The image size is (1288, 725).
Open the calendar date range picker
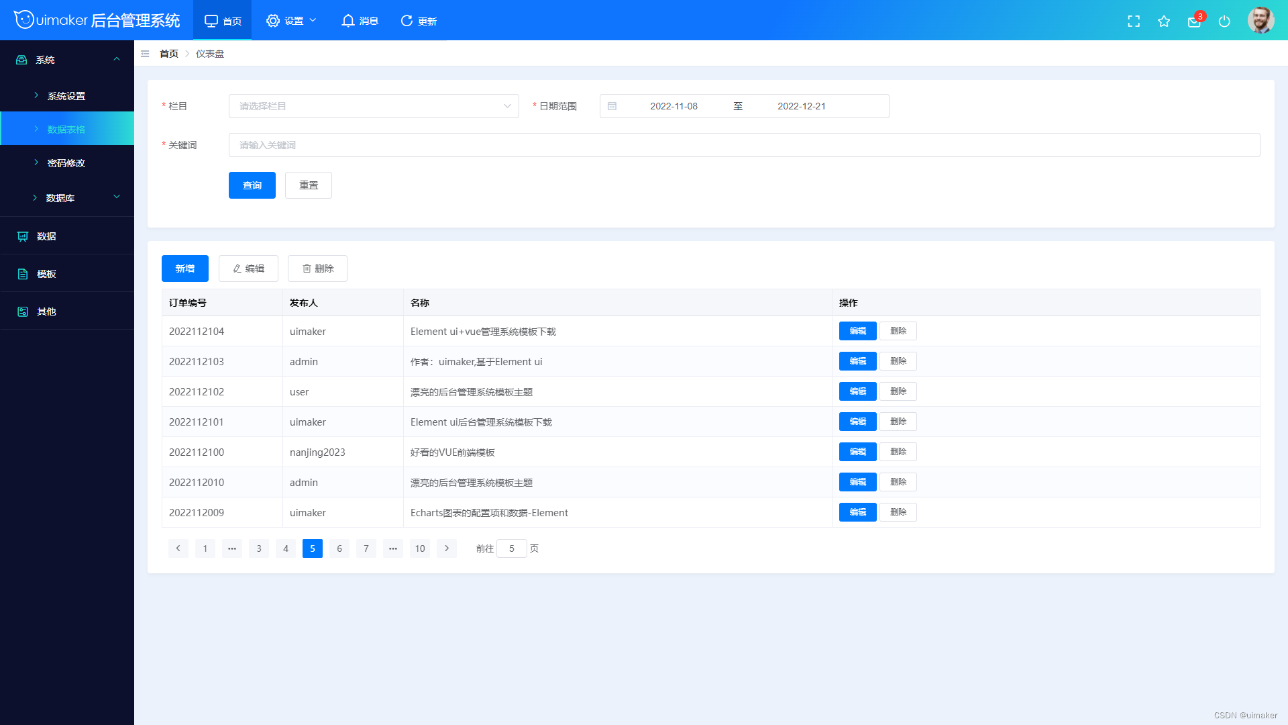coord(744,106)
